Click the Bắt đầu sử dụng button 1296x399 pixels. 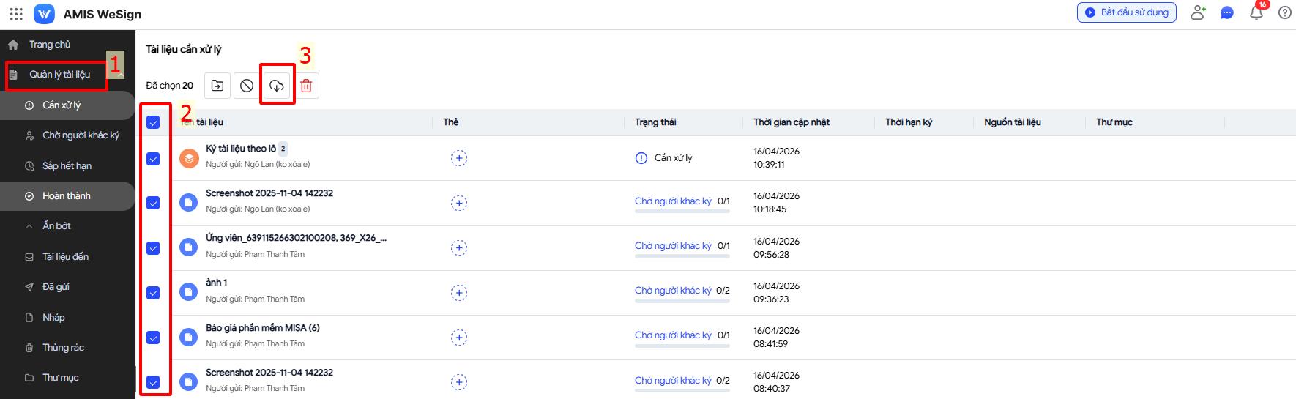tap(1126, 12)
